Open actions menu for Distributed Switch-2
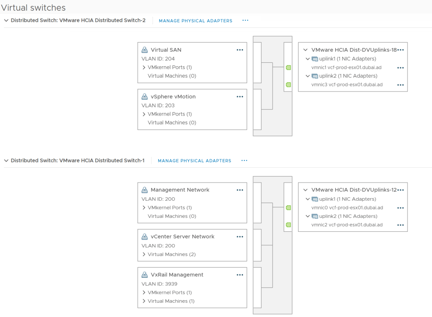This screenshot has height=317, width=432. tap(245, 20)
